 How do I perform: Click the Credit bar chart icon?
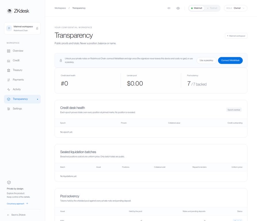pyautogui.click(x=9, y=61)
